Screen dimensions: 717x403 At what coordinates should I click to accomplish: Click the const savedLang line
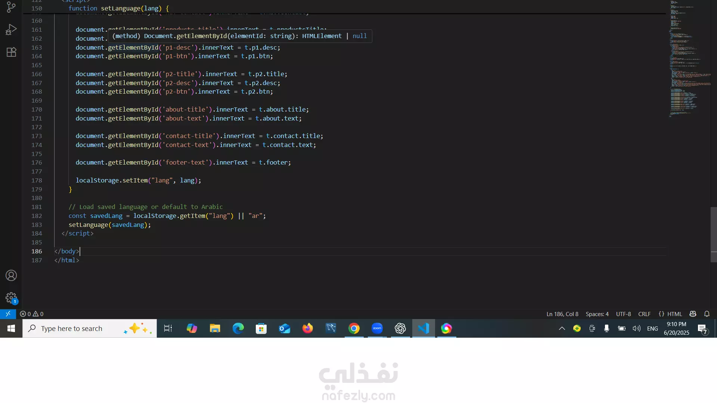[167, 216]
